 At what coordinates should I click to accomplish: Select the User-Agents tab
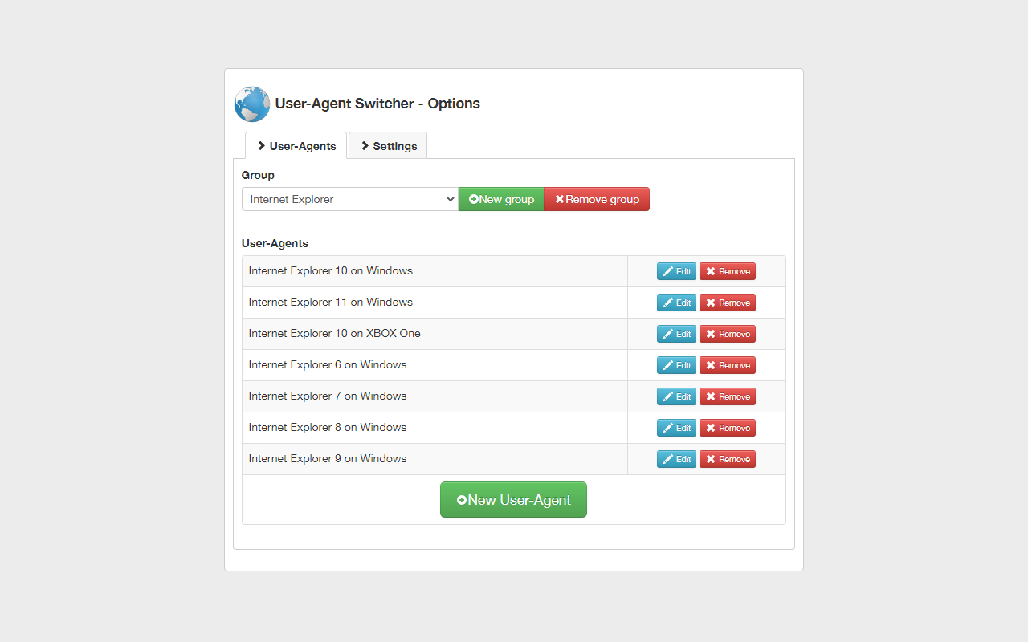tap(296, 145)
